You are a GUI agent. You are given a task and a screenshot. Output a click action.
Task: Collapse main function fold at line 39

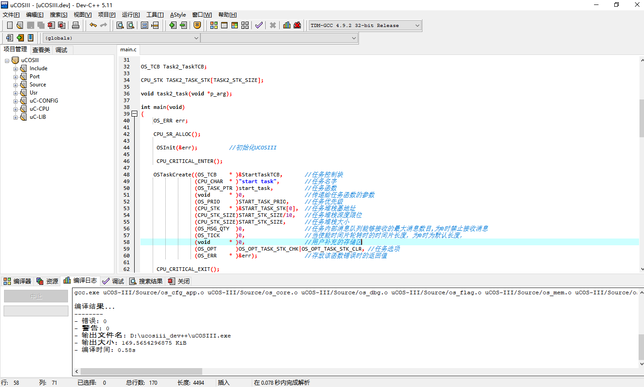(134, 114)
